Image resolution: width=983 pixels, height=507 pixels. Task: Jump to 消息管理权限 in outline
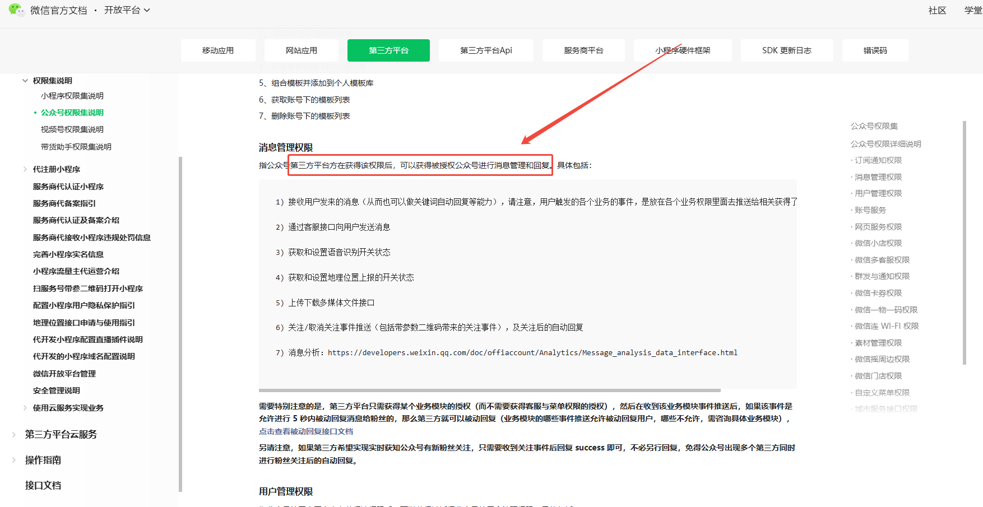tap(878, 177)
